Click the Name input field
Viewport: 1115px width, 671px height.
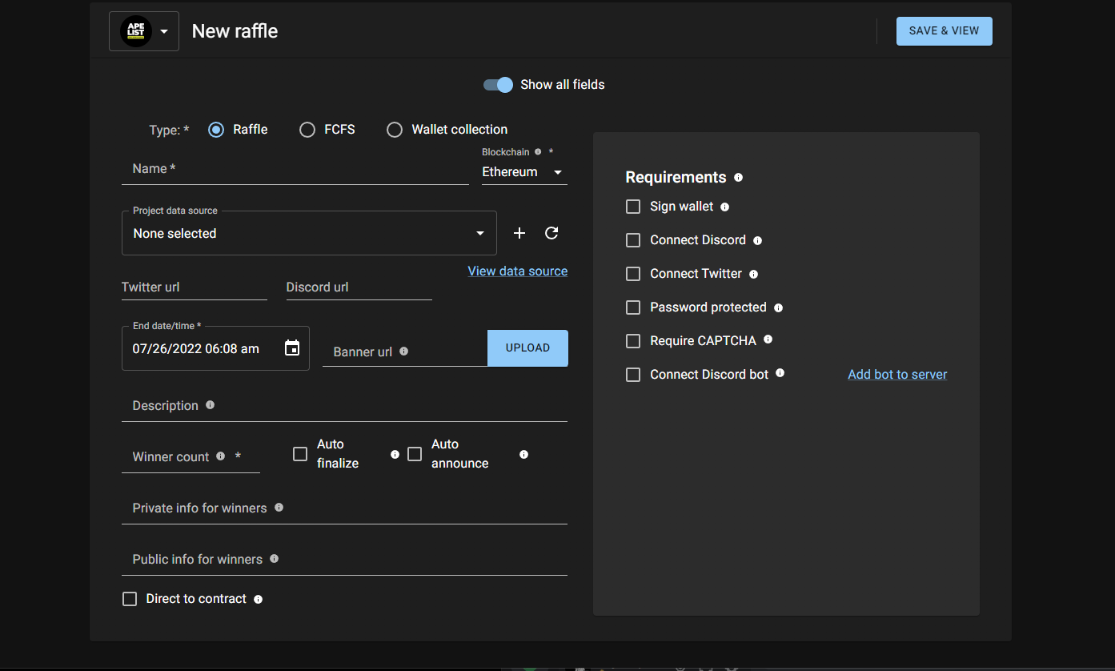tap(295, 169)
